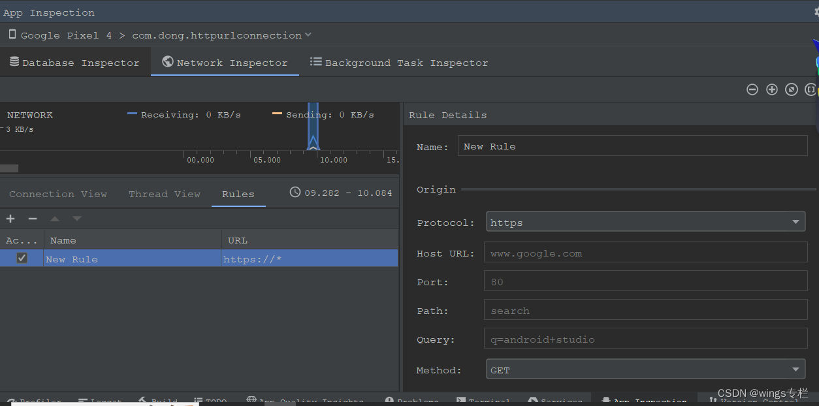
Task: Switch to the Network Inspector tab
Action: click(225, 63)
